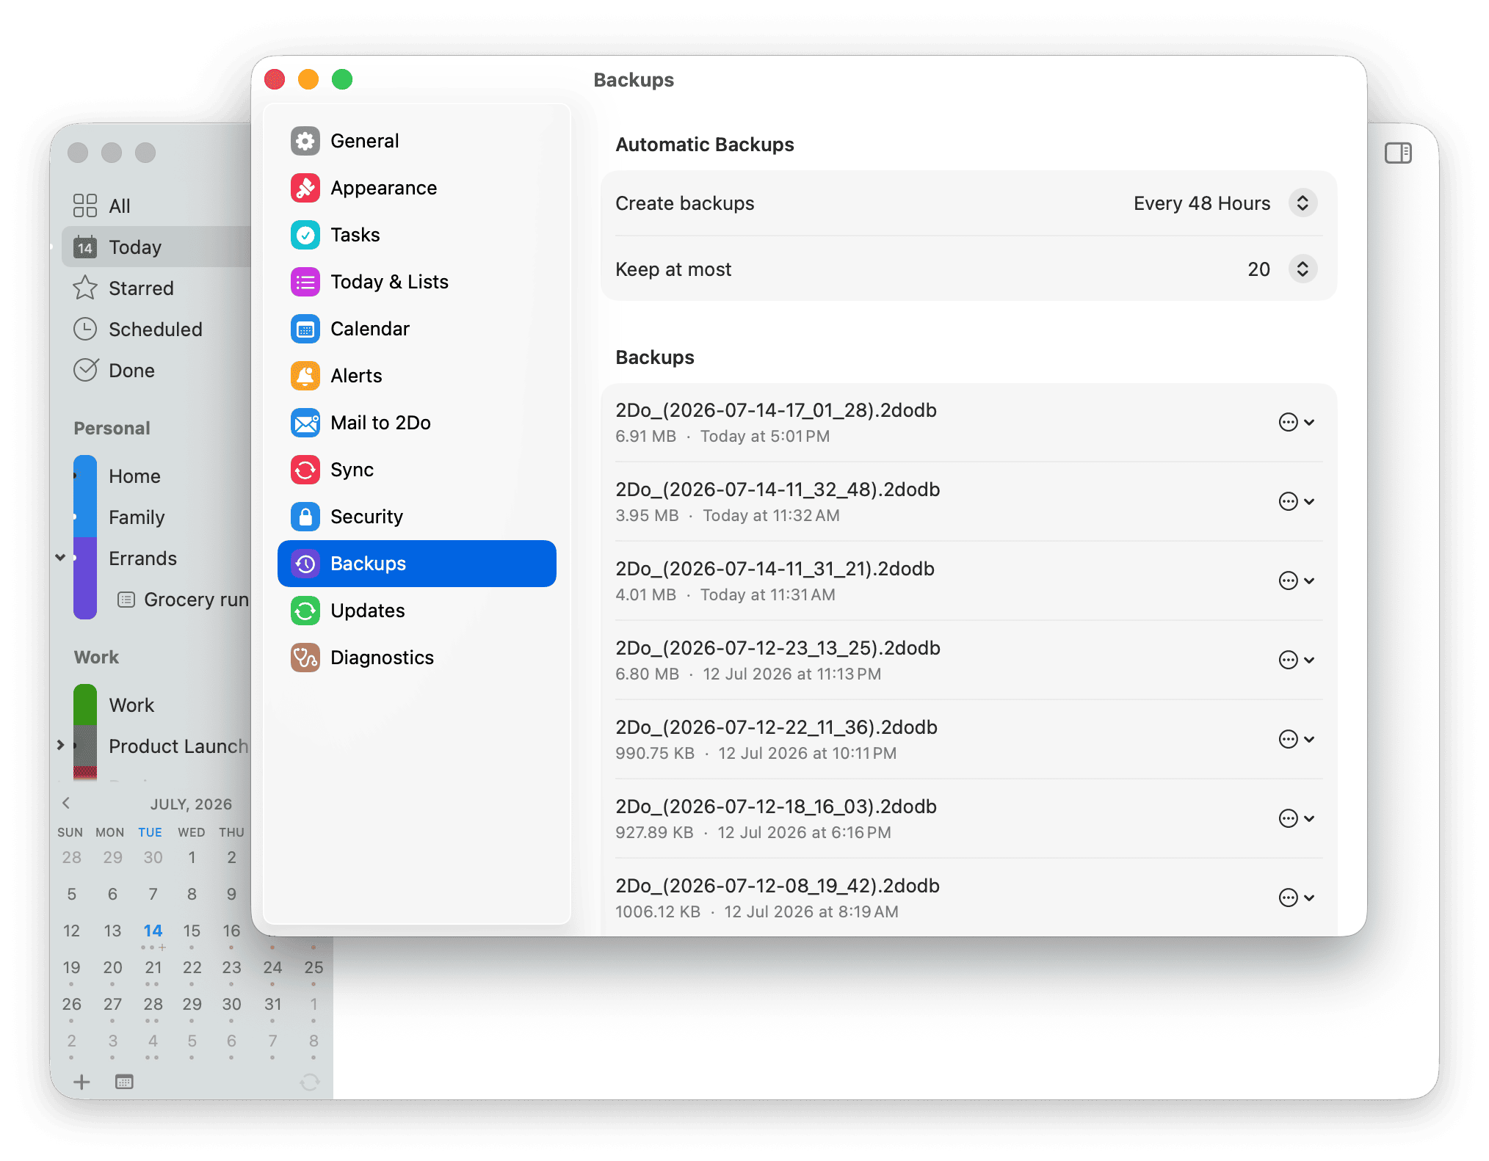Open the Diagnostics settings pane

coord(416,658)
